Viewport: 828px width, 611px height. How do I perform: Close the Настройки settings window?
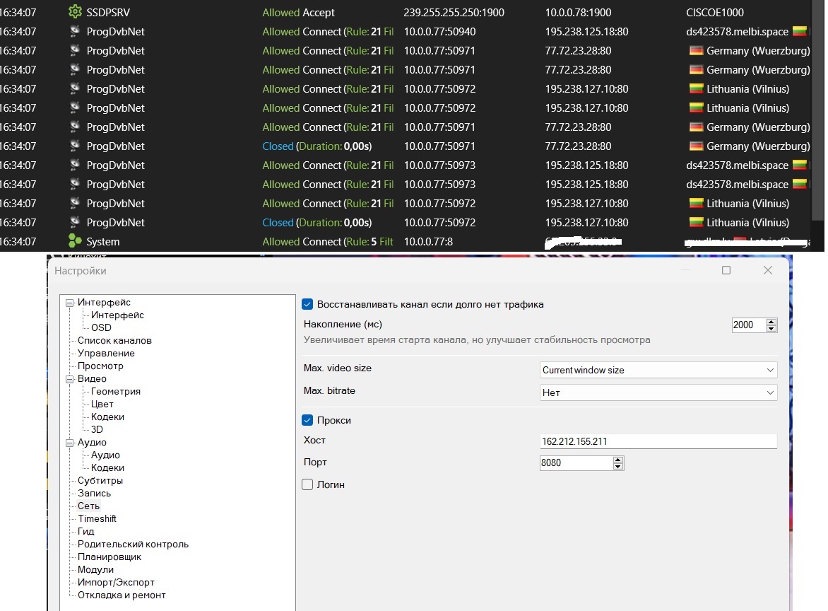(768, 270)
